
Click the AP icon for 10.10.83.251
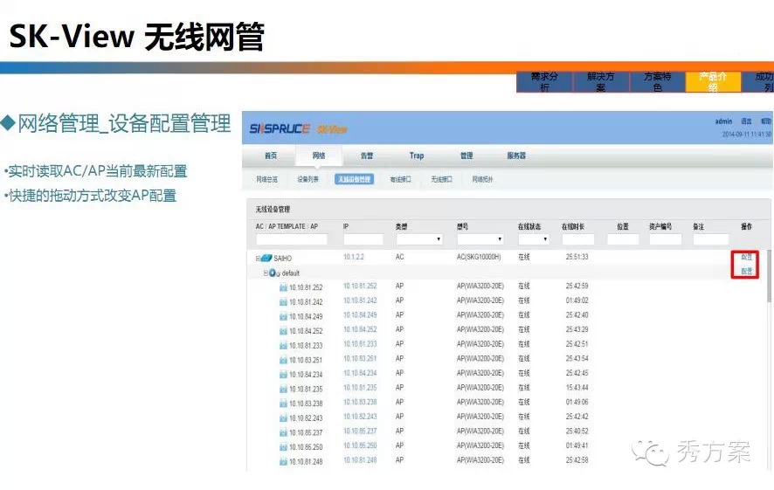pyautogui.click(x=283, y=360)
